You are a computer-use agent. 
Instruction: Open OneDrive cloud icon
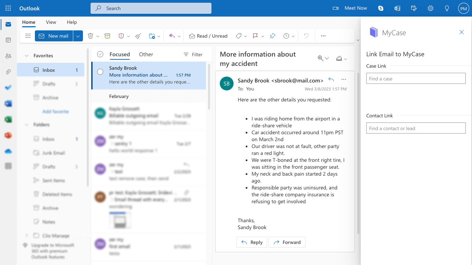8,151
